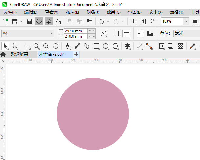Add a new document with plus button
This screenshot has height=160, width=200.
click(x=76, y=54)
